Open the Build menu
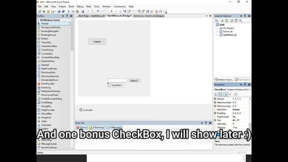Screen dimensions: 288x162 [71, 6]
